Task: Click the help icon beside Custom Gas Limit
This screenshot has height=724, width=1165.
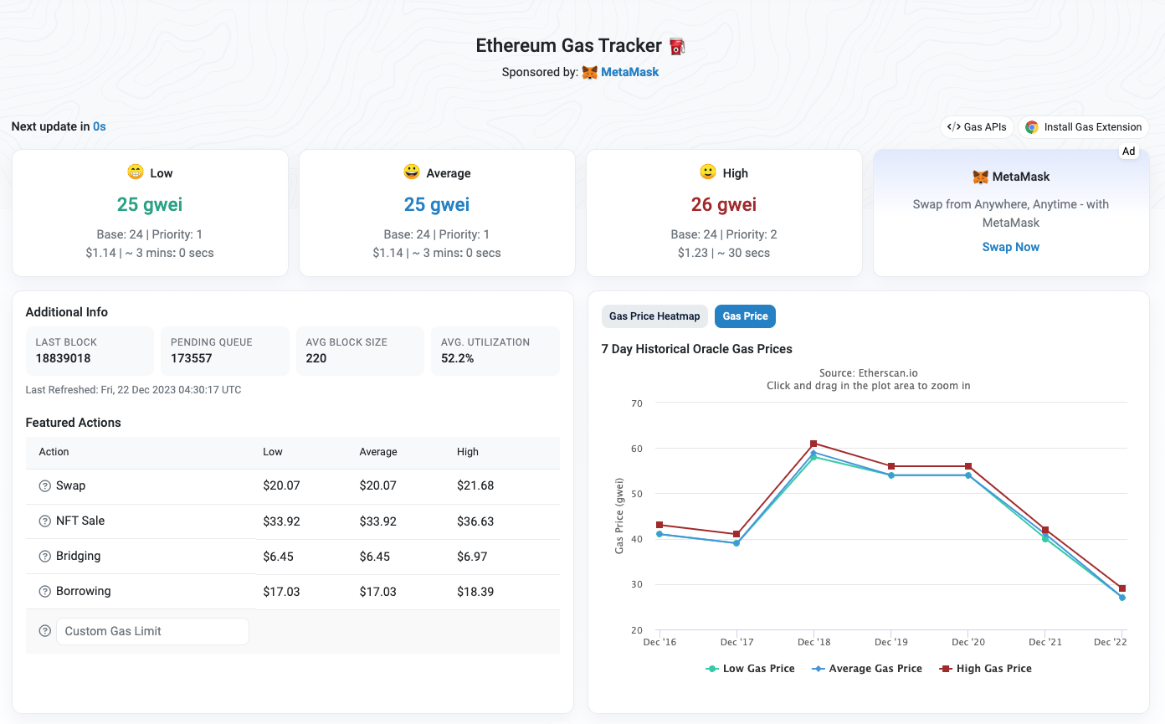Action: point(45,631)
